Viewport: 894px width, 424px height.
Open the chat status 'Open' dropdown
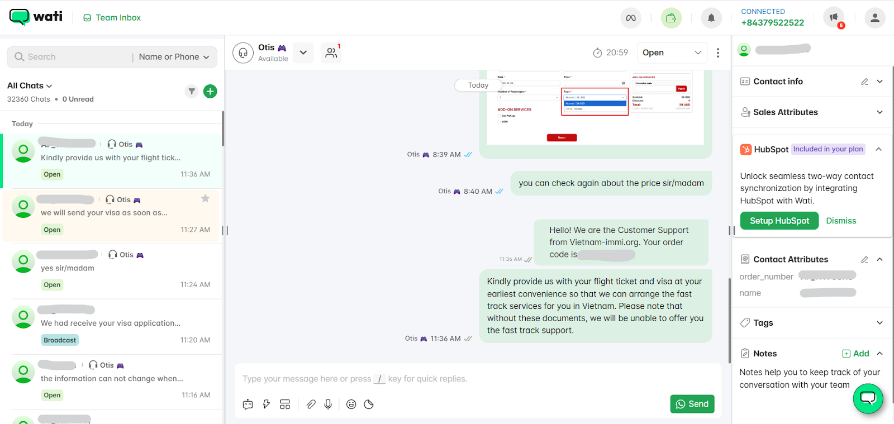pyautogui.click(x=672, y=53)
